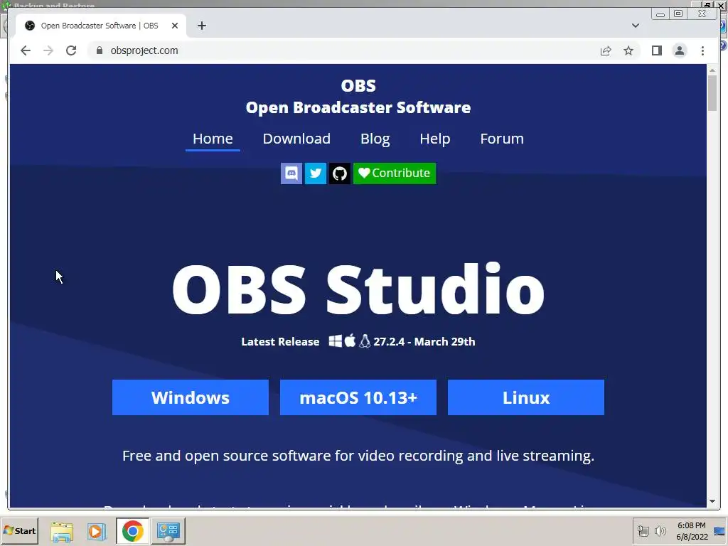728x546 pixels.
Task: Click the 'Open Broadcaster Software' header title
Action: pyautogui.click(x=358, y=107)
